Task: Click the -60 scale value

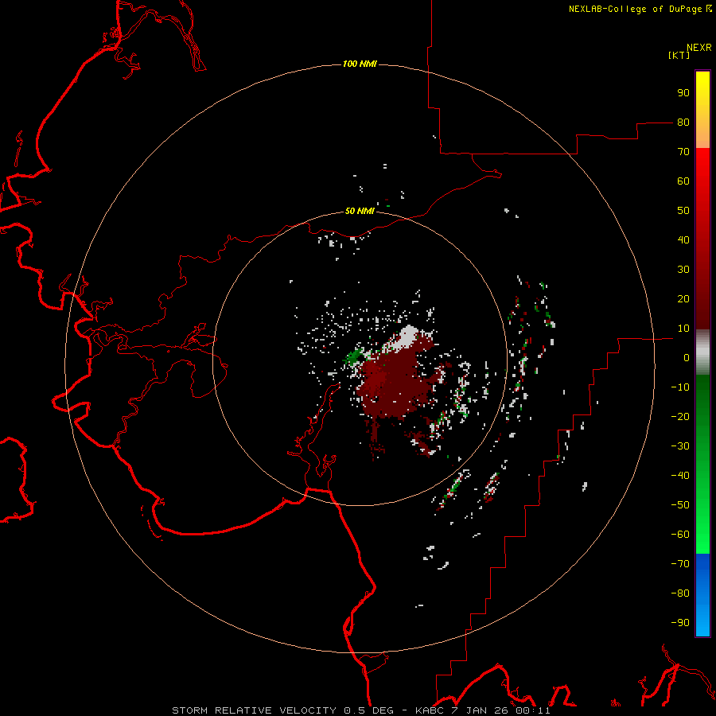Action: pos(680,535)
